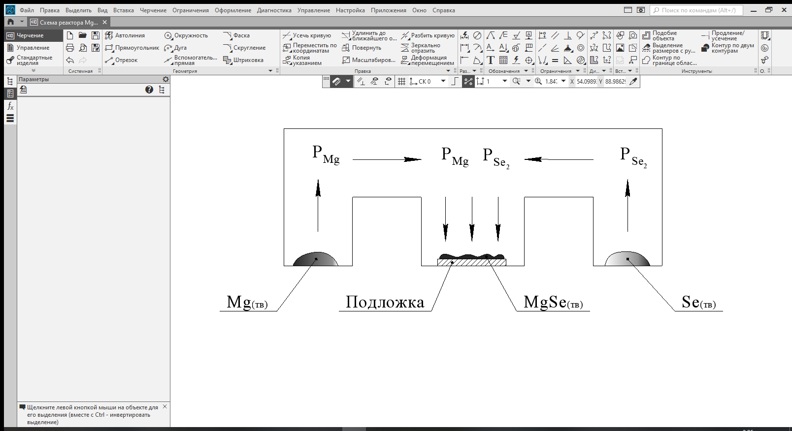The image size is (792, 431).
Task: Open the Файл menu
Action: (27, 10)
